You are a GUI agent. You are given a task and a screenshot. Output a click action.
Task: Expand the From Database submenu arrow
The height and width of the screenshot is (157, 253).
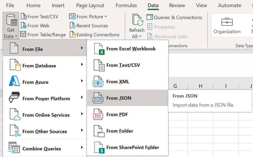point(82,64)
